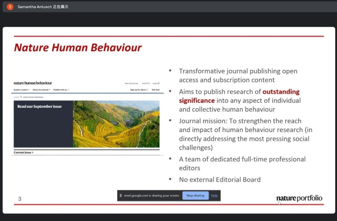Click the Transformative journal bullet text

[238, 75]
